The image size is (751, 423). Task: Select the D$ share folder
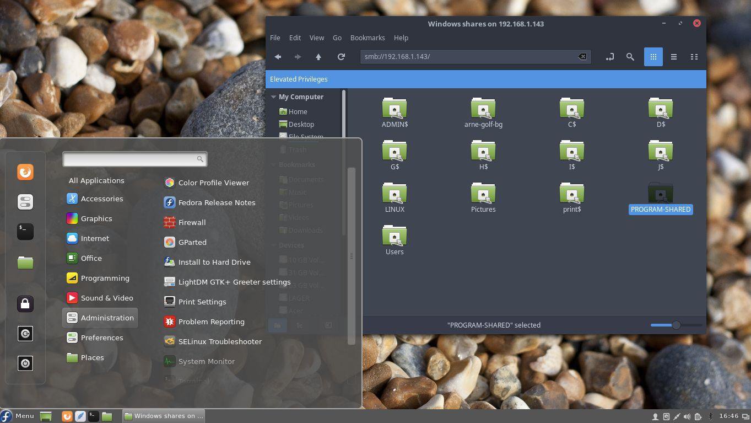(x=661, y=113)
